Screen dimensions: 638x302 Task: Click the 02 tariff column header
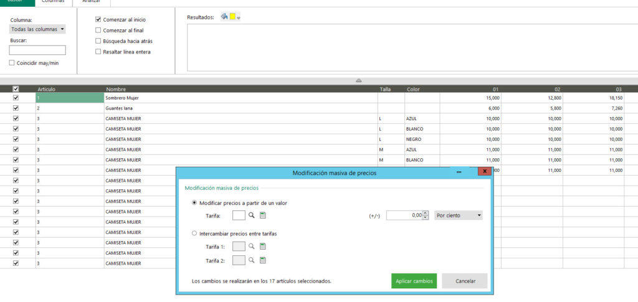coord(532,89)
